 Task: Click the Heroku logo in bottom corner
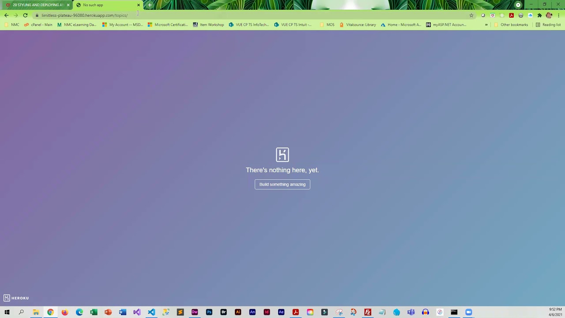point(16,298)
